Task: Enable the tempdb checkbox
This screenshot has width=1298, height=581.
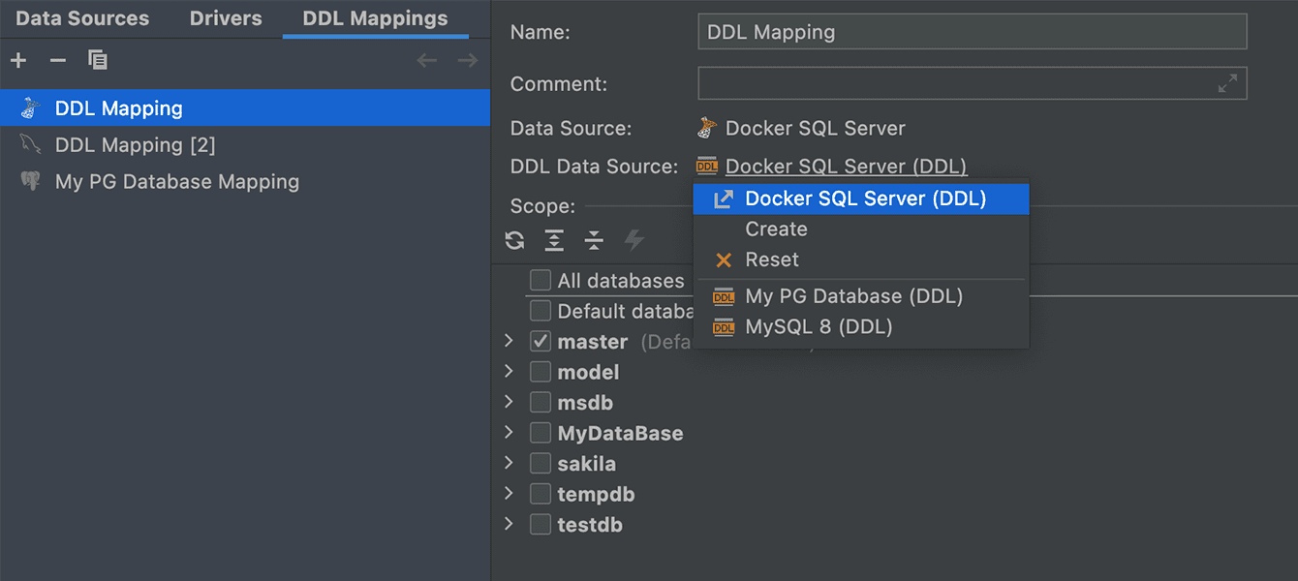Action: [x=541, y=494]
